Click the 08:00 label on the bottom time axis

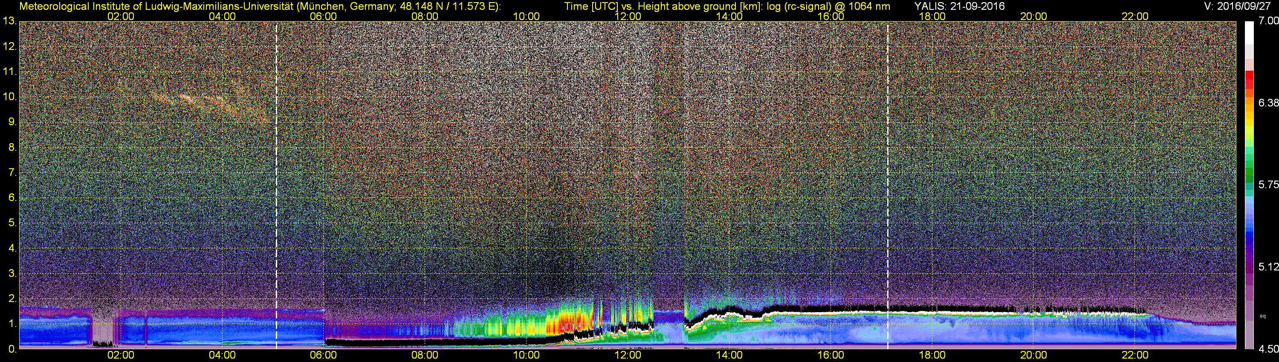click(x=425, y=355)
